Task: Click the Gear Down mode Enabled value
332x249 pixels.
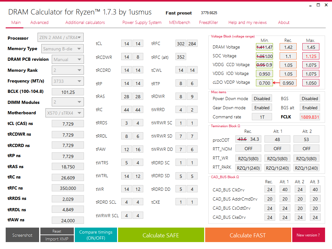Action: [x=262, y=107]
